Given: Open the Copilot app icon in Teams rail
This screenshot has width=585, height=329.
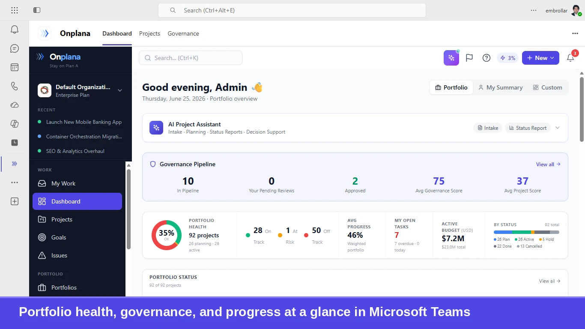Looking at the screenshot, I should point(15,124).
